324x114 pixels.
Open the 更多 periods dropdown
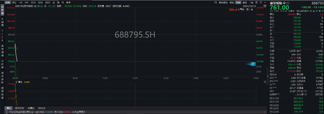click(x=68, y=3)
